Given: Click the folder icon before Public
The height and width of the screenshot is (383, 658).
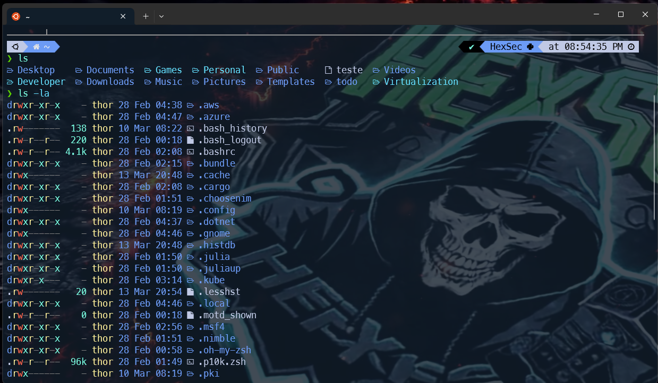Looking at the screenshot, I should coord(260,70).
